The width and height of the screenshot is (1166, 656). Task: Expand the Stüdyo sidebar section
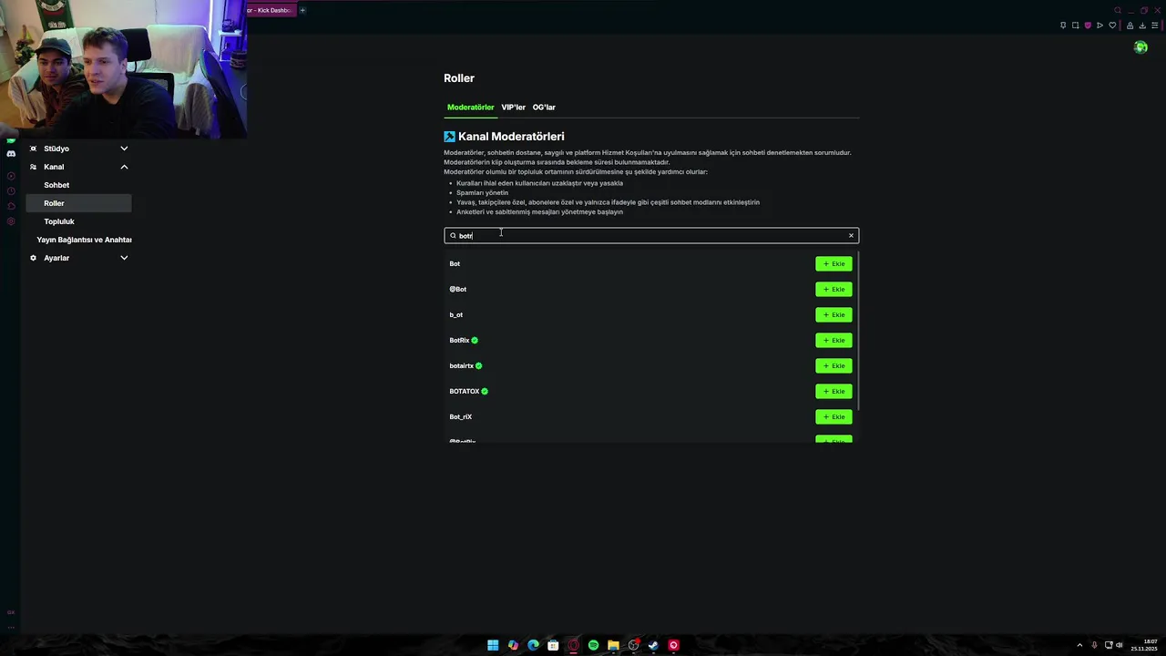[x=124, y=149]
